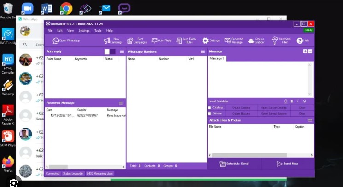Click Rules Name column header
Screen dimensions: 343x187
(58, 59)
